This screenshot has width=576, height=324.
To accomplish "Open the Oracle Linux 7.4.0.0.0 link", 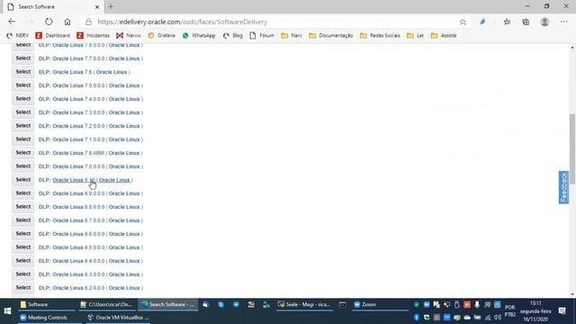I will (x=97, y=99).
